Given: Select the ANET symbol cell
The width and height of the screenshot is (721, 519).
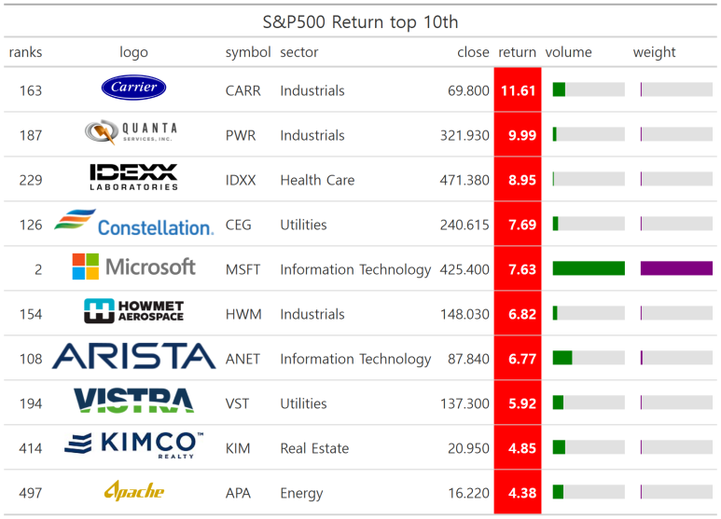Looking at the screenshot, I should coord(243,359).
